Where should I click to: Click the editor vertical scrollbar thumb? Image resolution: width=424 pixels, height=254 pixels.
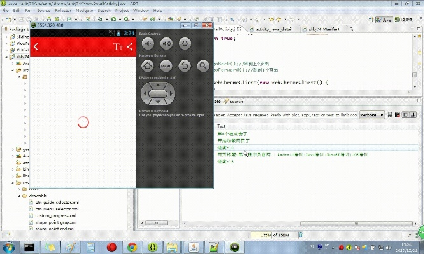tap(414, 75)
